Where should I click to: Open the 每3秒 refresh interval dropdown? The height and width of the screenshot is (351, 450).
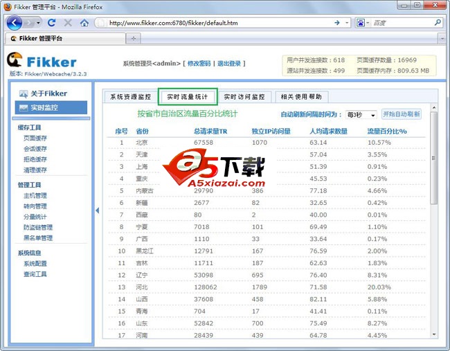coord(361,115)
